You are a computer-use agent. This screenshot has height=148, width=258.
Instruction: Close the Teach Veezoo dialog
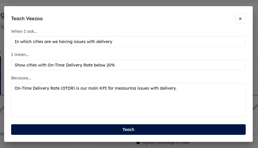coord(240,18)
